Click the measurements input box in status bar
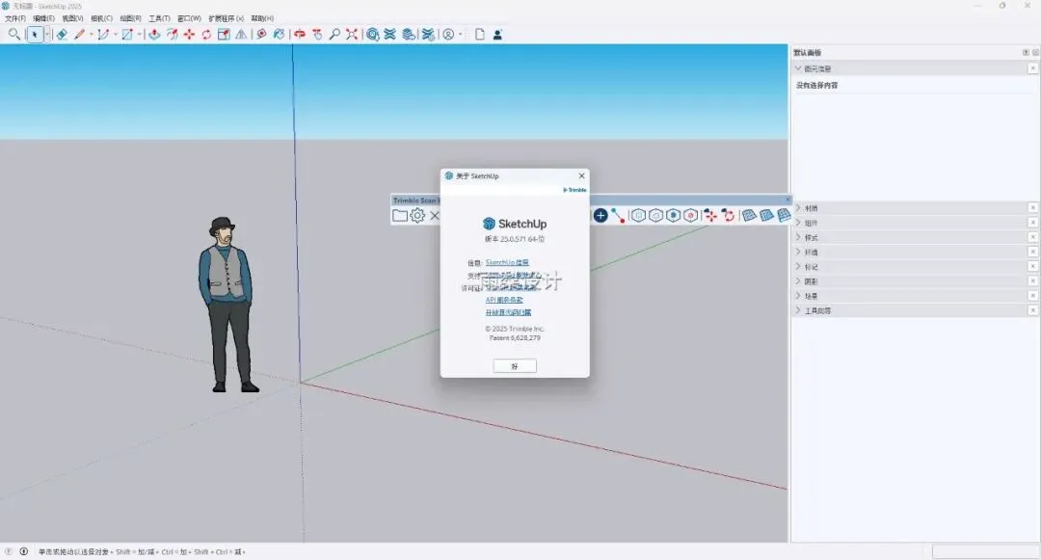This screenshot has width=1041, height=560. coord(985,551)
